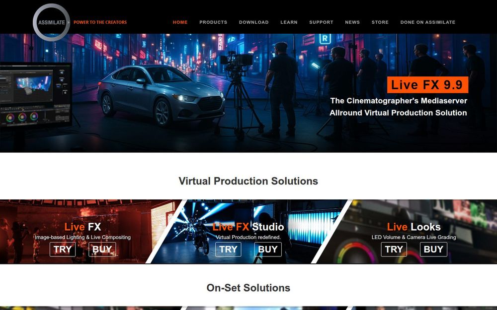
Task: Click the Live FX 9.9 orange badge
Action: (x=427, y=85)
